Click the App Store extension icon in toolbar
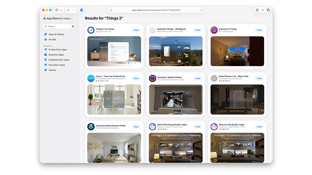Viewport: 312px width, 175px height. coord(82,10)
